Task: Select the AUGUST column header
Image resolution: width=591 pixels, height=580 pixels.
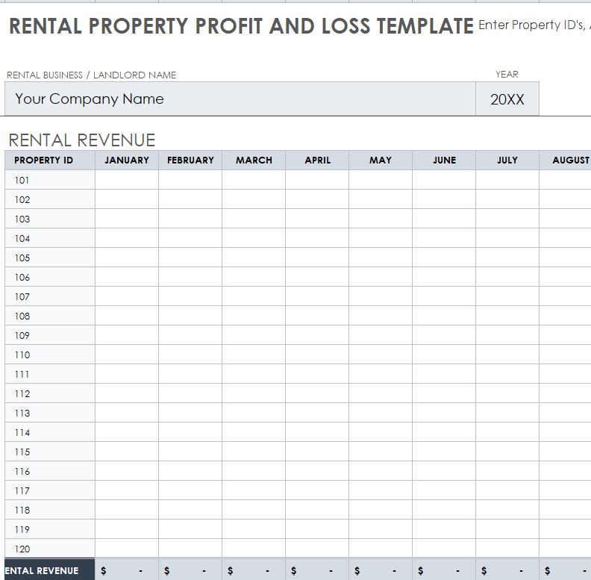Action: click(x=567, y=160)
